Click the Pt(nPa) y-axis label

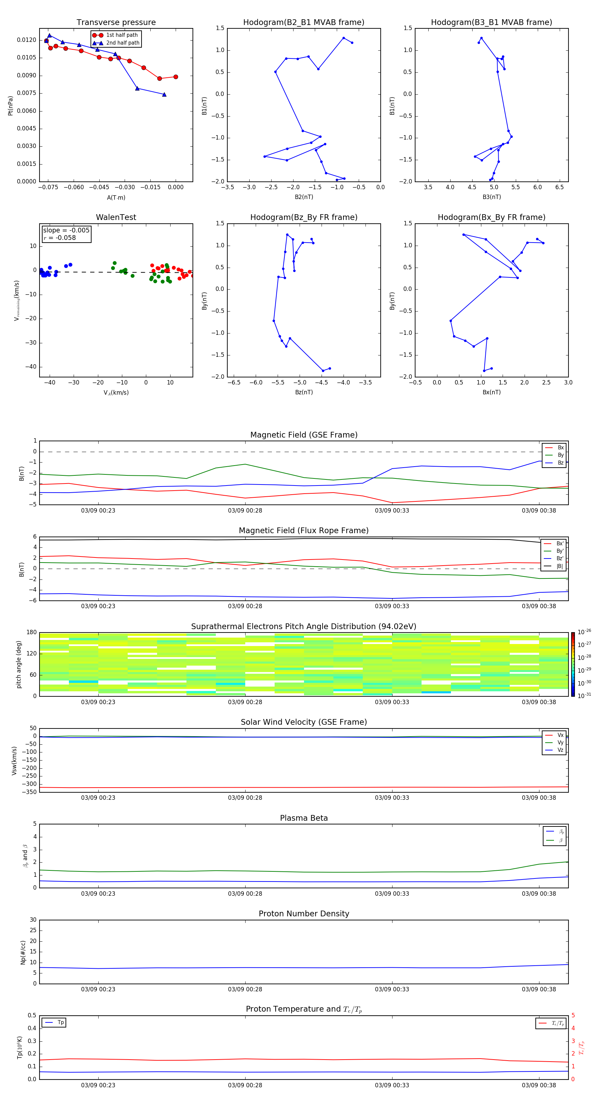[10, 106]
